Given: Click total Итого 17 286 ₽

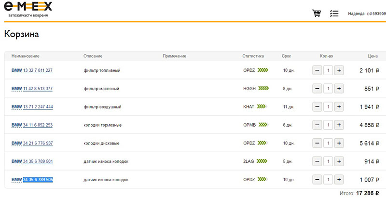Looking at the screenshot, I should pyautogui.click(x=359, y=193).
